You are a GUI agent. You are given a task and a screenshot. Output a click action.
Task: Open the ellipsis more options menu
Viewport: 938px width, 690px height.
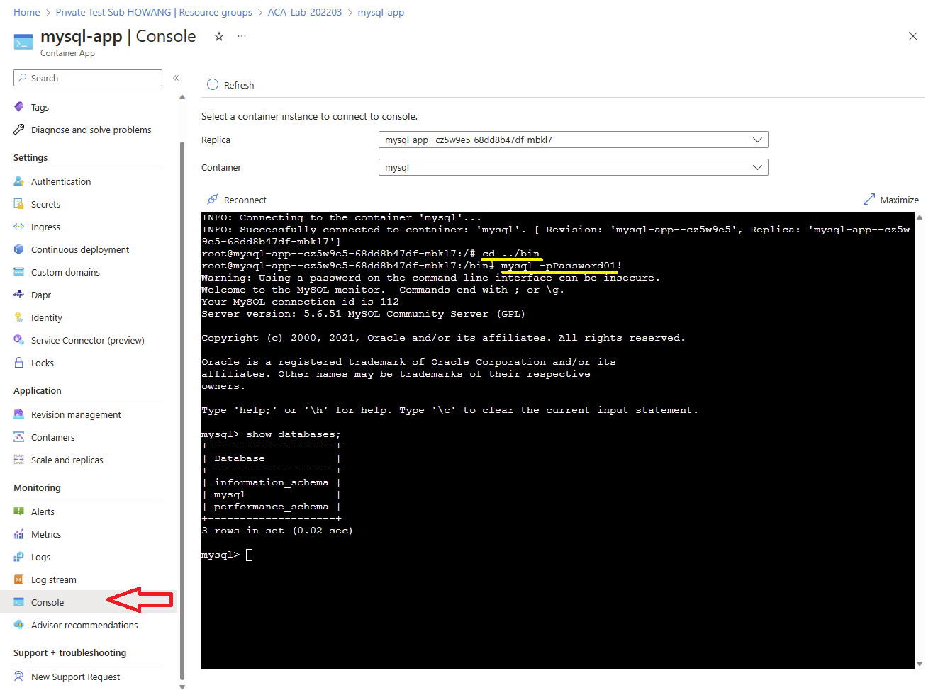[x=242, y=36]
